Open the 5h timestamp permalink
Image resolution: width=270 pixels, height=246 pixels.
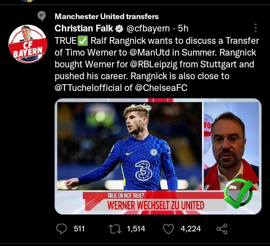[x=183, y=29]
